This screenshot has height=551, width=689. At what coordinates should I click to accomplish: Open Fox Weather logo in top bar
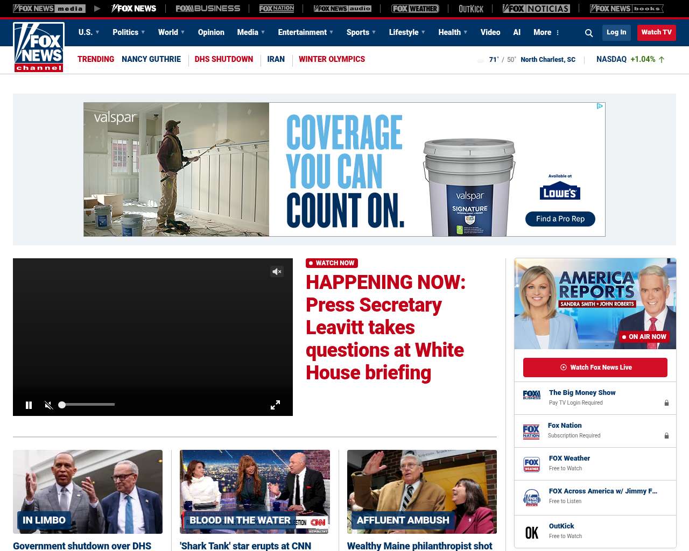click(x=415, y=9)
